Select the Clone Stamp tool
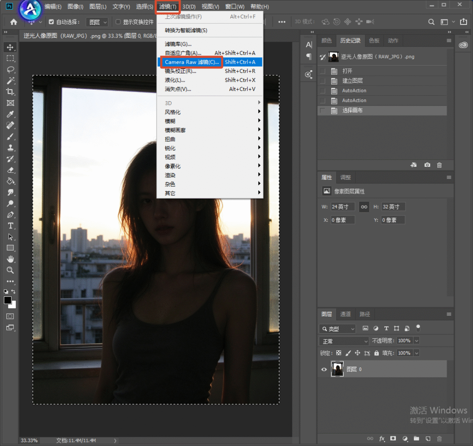Screen dimensions: 473x446 10,148
